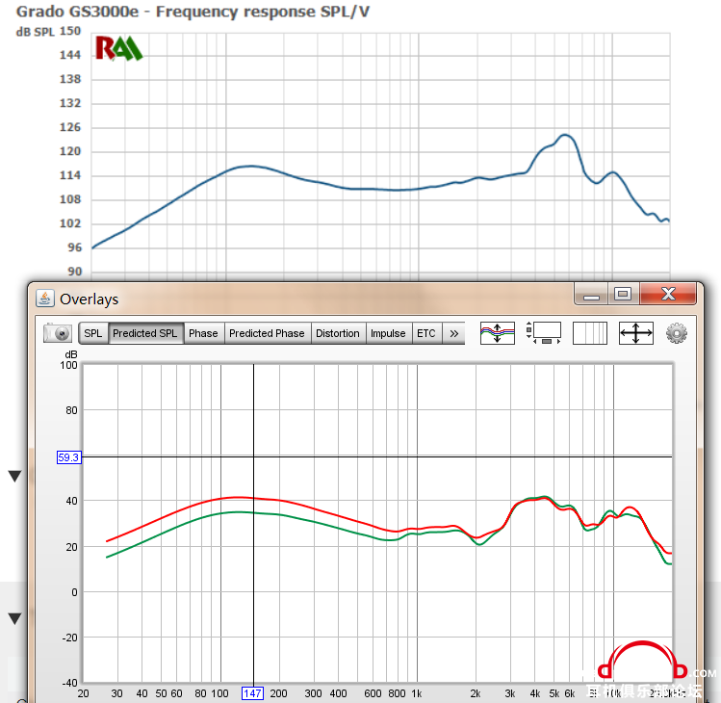Select the Predicted SPL tab
The height and width of the screenshot is (703, 721).
click(x=144, y=333)
